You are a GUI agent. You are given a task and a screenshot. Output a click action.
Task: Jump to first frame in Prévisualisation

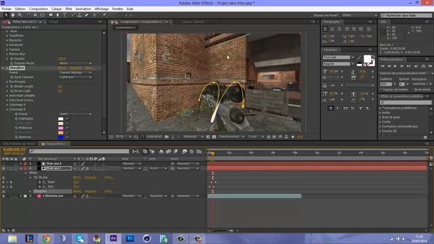[x=382, y=66]
